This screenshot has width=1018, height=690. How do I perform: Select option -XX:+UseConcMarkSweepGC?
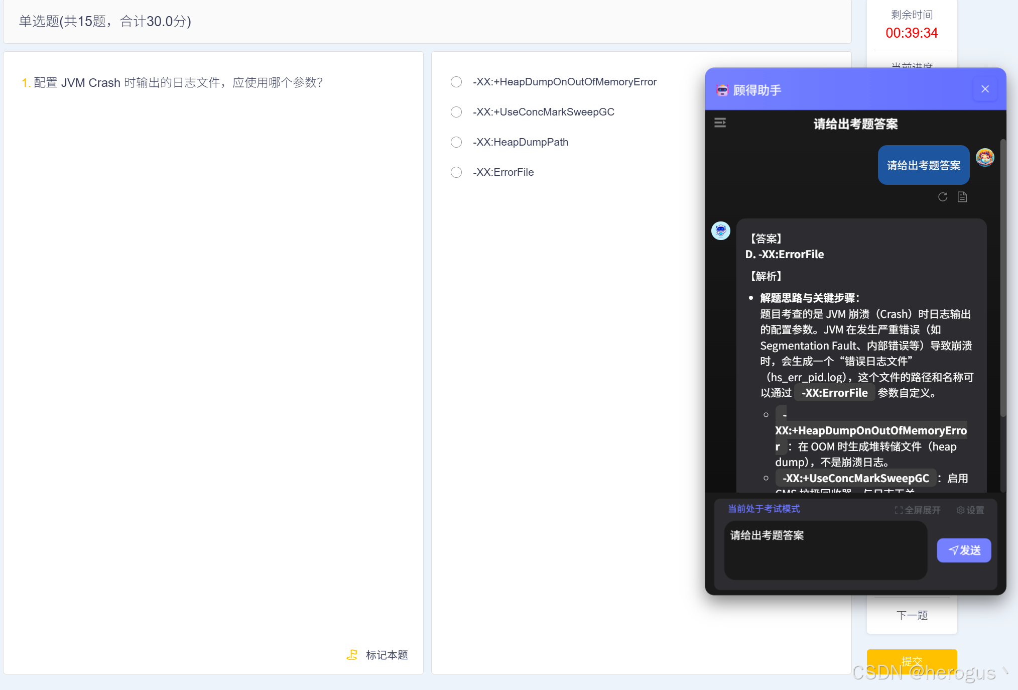(456, 112)
